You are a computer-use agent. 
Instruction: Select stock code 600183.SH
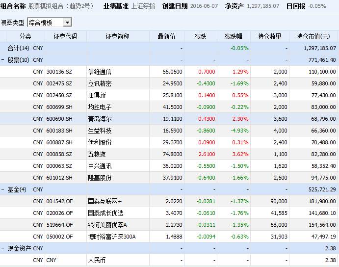tap(59, 131)
